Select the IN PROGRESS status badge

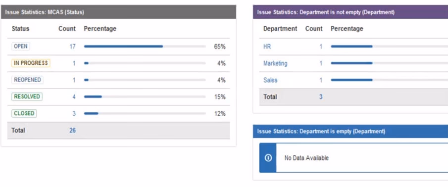click(31, 63)
